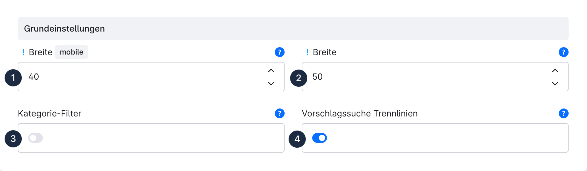587x171 pixels.
Task: Click numbered marker 2 badge
Action: (298, 78)
